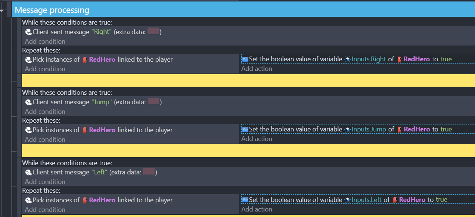The height and width of the screenshot is (217, 475).
Task: Add action below the Inputs.Jump action
Action: point(257,139)
